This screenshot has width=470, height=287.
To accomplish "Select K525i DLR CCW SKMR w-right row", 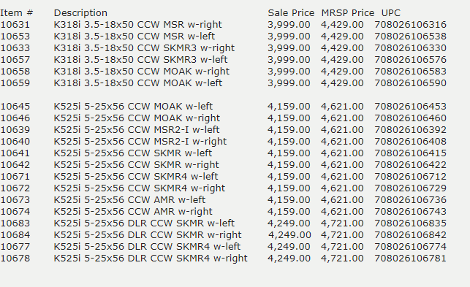I will 224,235.
